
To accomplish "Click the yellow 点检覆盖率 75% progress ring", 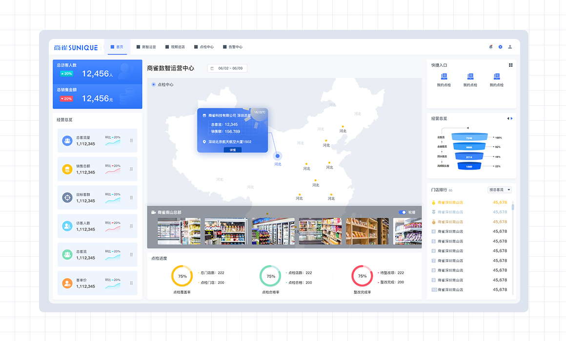I will click(x=182, y=276).
